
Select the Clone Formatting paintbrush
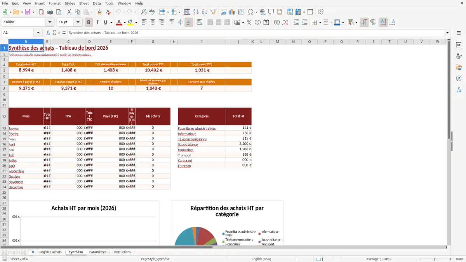tap(99, 12)
